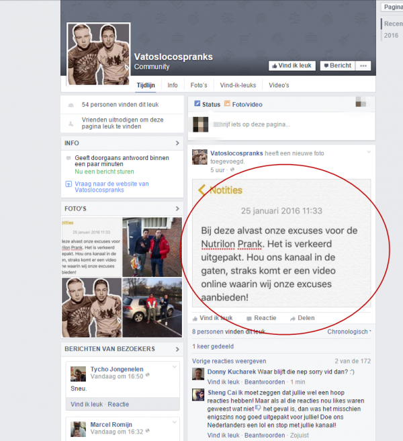
Task: Open the Notities text photo thumbnail
Action: pos(91,247)
